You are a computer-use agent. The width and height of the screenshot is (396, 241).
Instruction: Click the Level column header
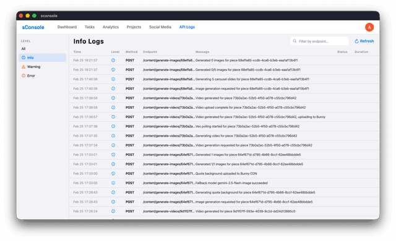115,52
